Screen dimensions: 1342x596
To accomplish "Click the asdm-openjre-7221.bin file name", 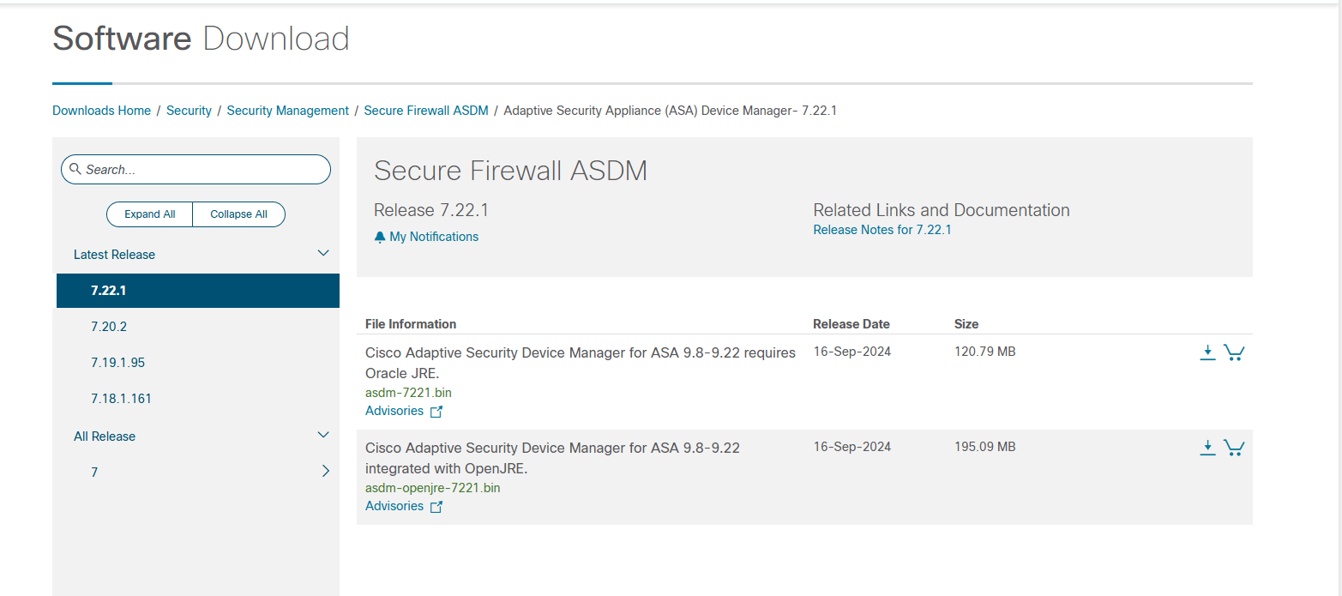I will point(432,488).
